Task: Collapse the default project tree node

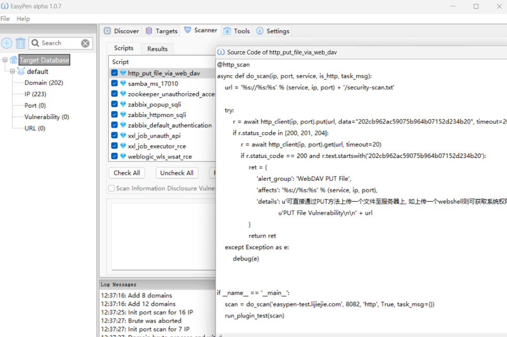Action: (12, 71)
